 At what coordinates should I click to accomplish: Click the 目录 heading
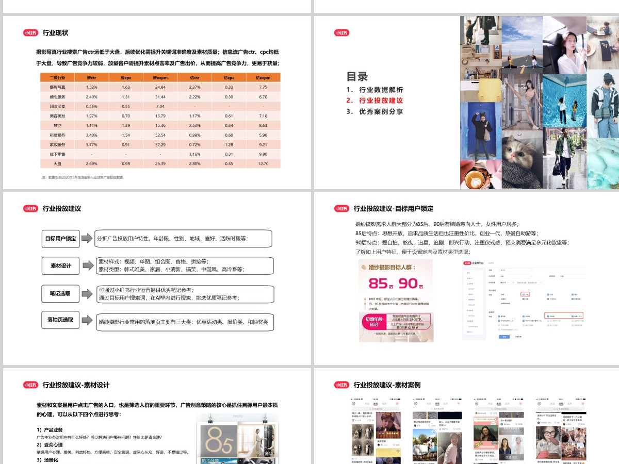tap(357, 77)
